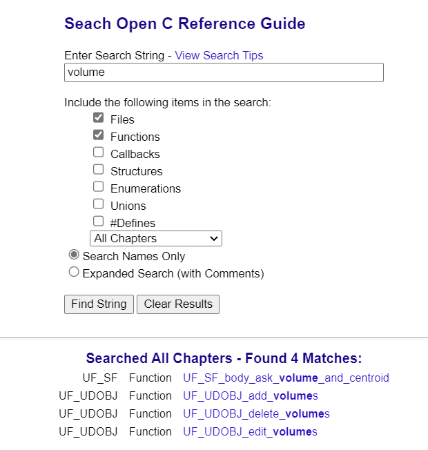Open UF_SF_body_ask_volume_and_centroid result

(x=286, y=378)
